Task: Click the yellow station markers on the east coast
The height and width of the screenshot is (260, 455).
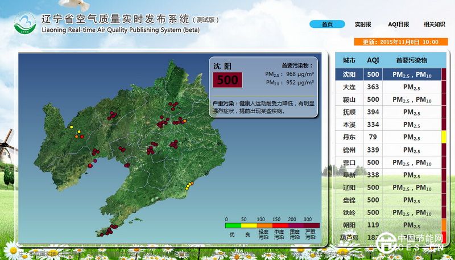Action: point(189,184)
